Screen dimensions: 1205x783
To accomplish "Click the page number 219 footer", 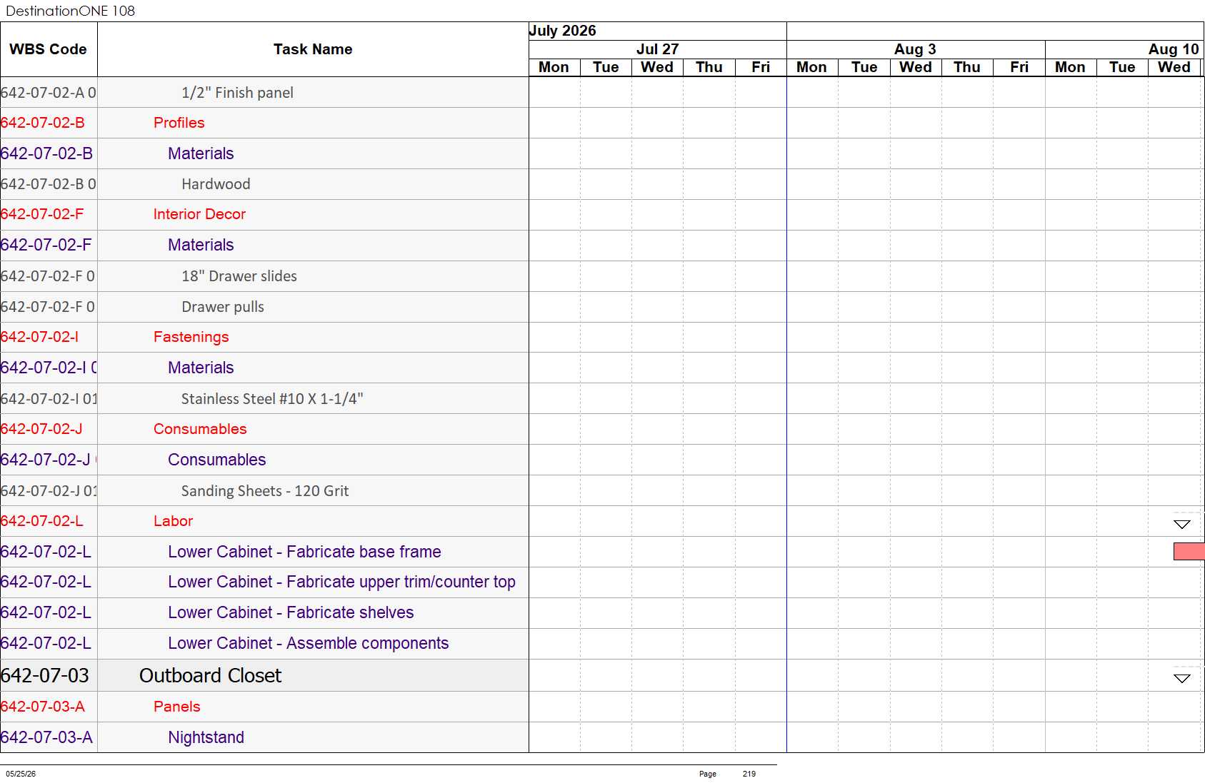I will (x=749, y=774).
